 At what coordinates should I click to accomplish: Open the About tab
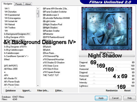28,4
